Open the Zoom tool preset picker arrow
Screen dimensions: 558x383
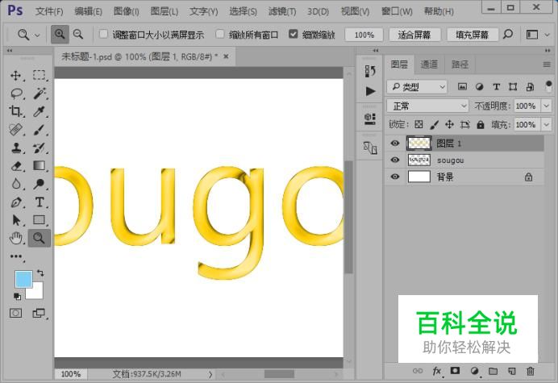tap(37, 35)
